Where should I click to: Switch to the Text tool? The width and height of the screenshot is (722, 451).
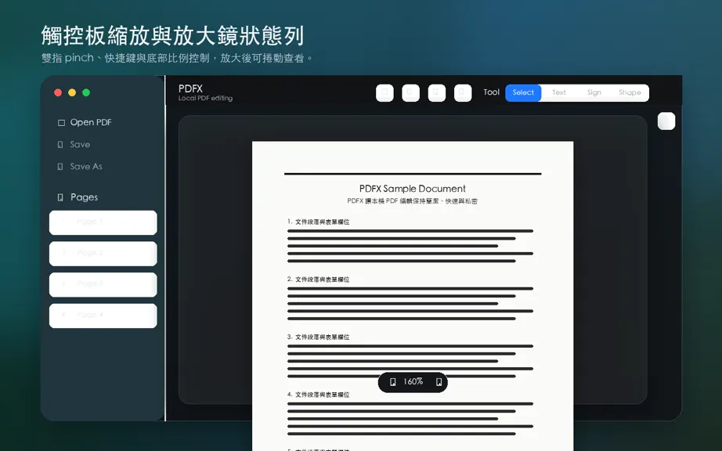click(559, 92)
